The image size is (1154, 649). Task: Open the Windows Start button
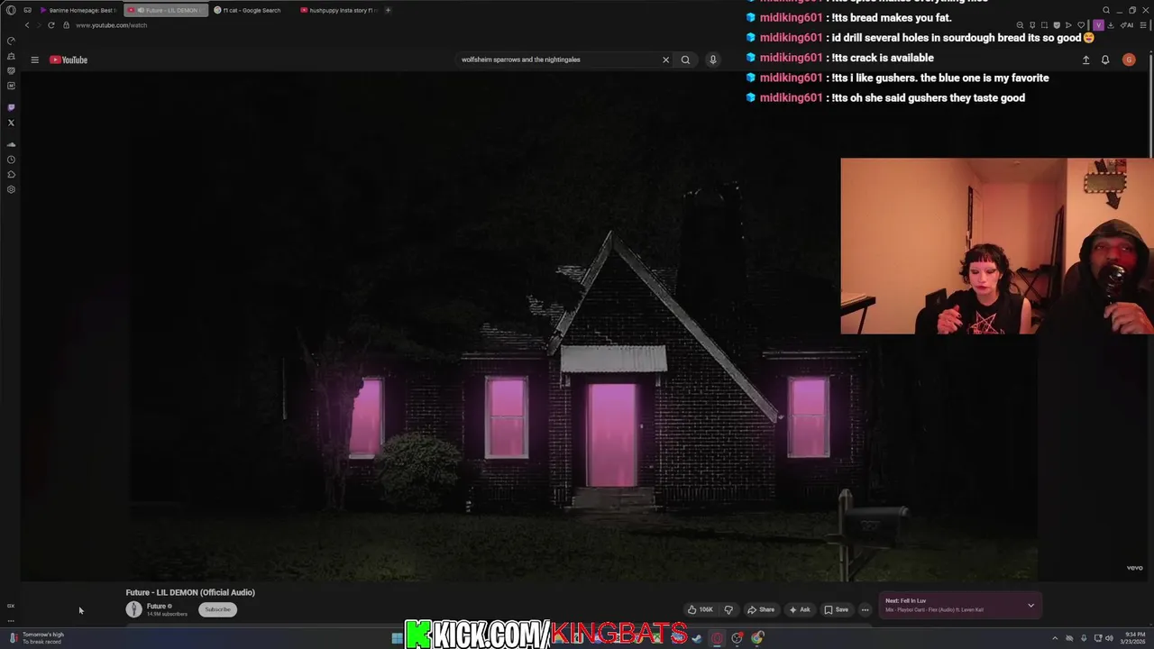(397, 638)
